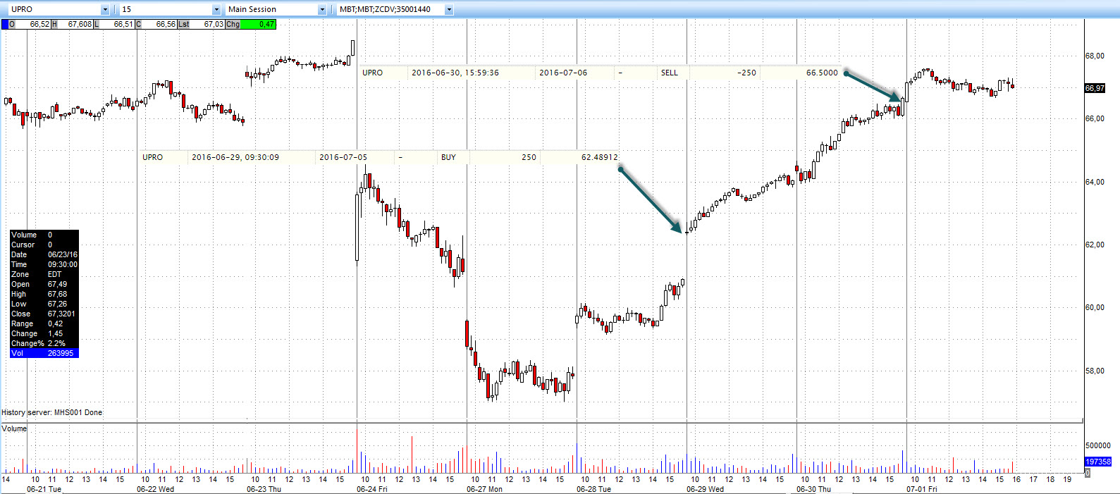
Task: Click the 62,00 price axis label
Action: 1095,245
